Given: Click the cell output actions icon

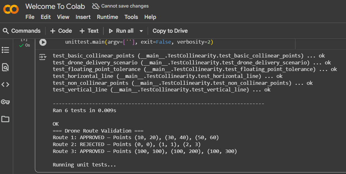Looking at the screenshot, I should pyautogui.click(x=42, y=57).
